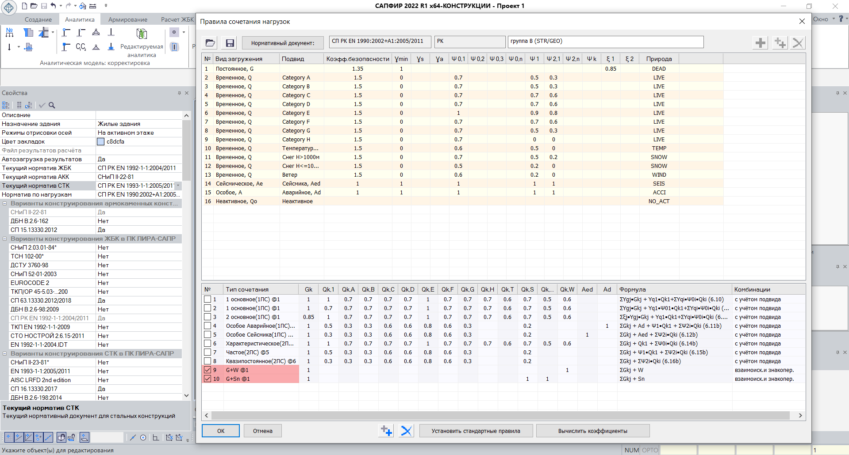Open the Создание ribbon tab
This screenshot has width=849, height=455.
click(38, 19)
